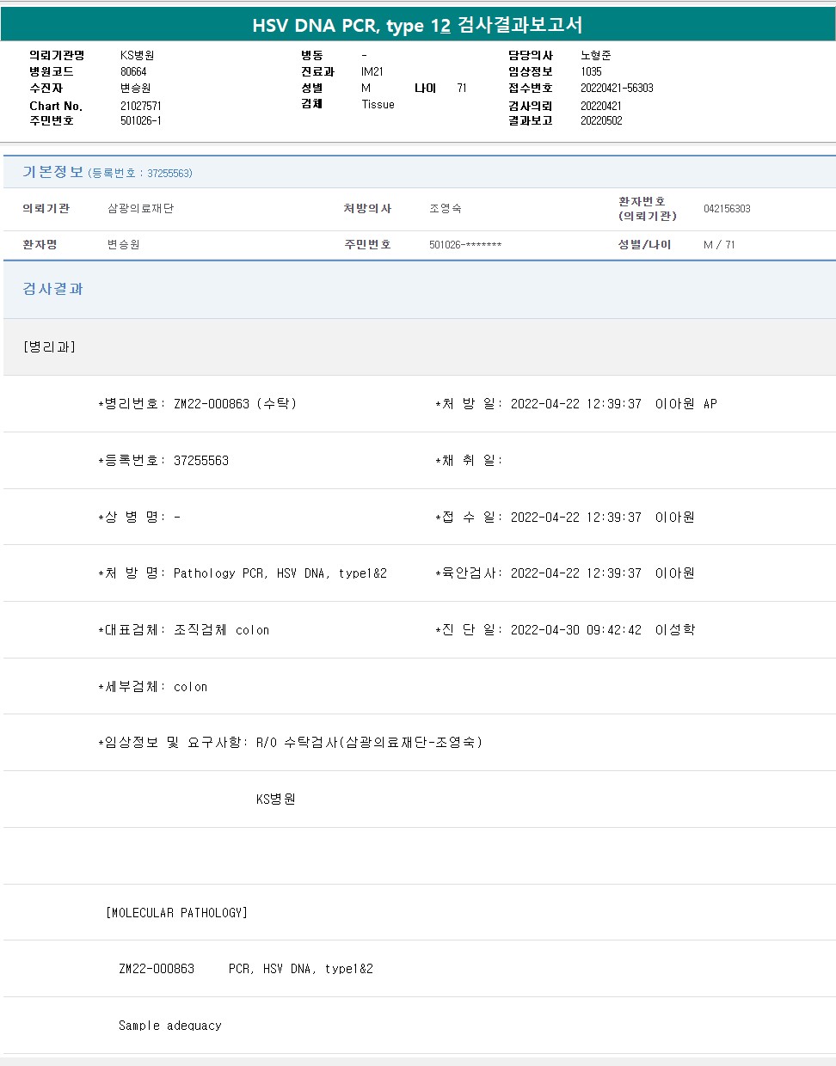Click the Sample adequacy line
The image size is (836, 1066).
tap(169, 1026)
